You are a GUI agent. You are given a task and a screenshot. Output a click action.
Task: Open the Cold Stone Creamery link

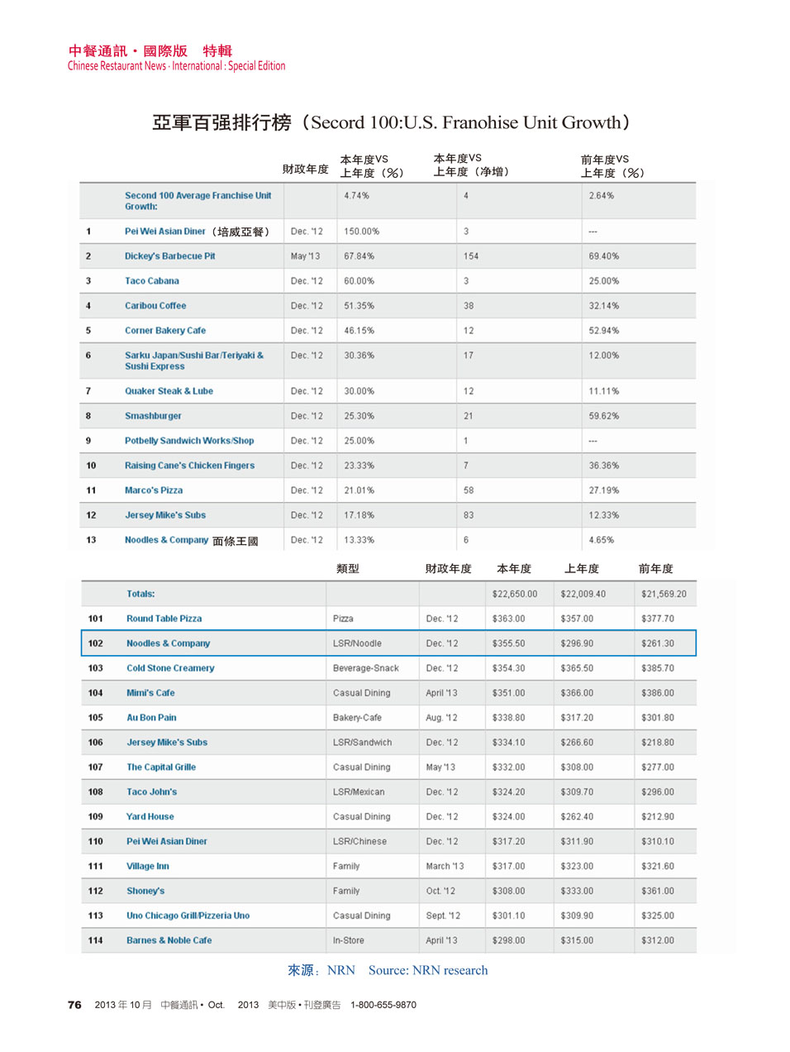[x=170, y=668]
